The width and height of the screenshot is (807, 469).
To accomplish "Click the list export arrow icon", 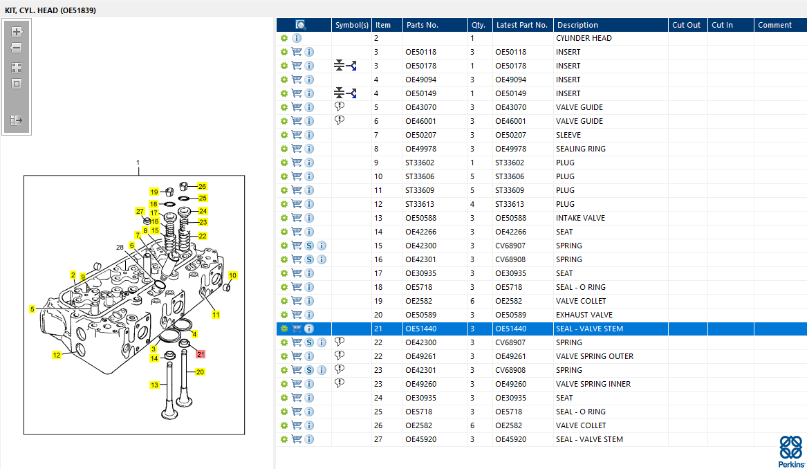I will tap(17, 120).
